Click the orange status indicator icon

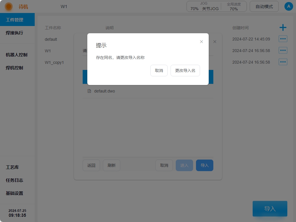tap(9, 6)
